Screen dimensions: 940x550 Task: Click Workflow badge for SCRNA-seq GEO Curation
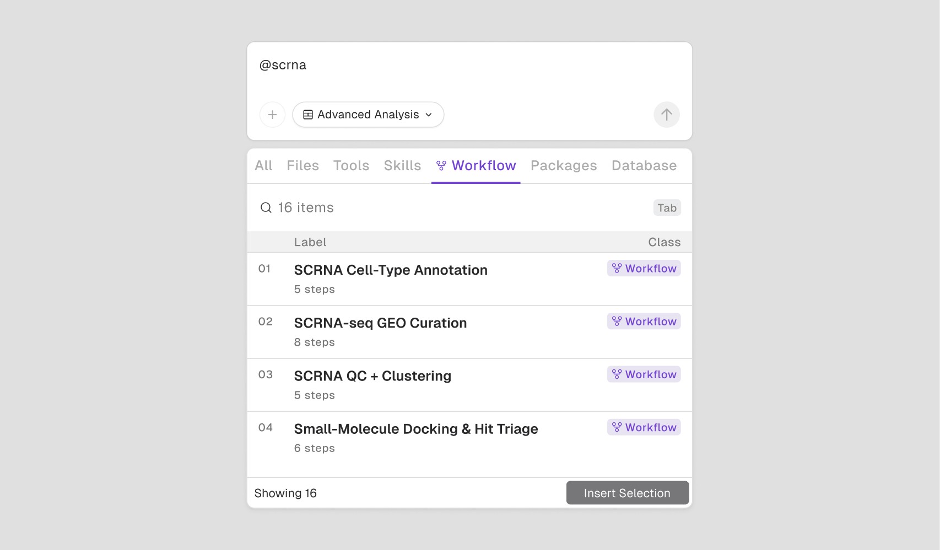tap(644, 321)
